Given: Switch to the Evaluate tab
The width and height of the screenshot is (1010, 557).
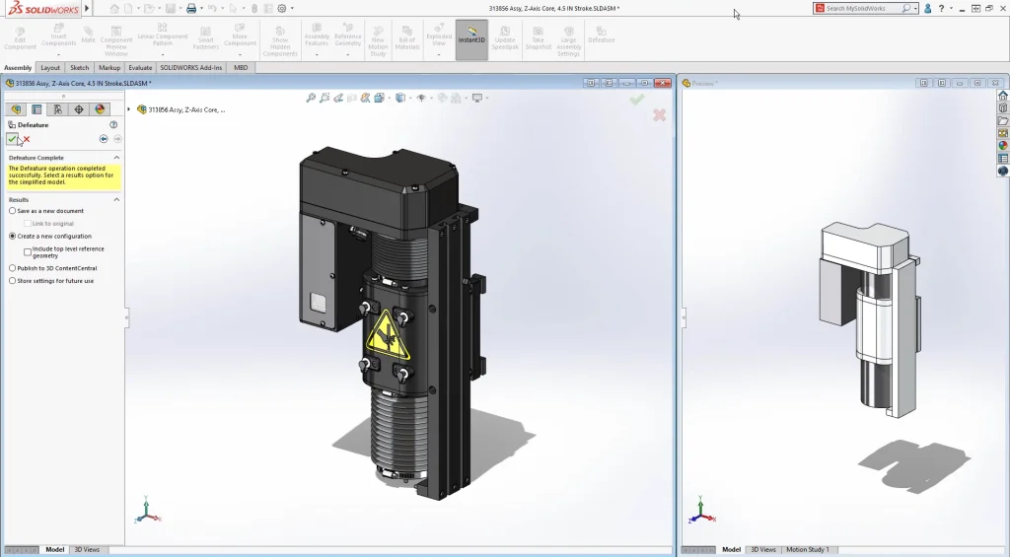Looking at the screenshot, I should point(140,68).
